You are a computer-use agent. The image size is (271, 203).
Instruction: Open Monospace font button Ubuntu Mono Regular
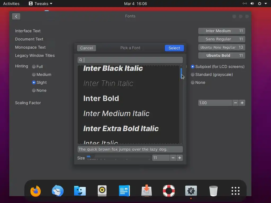click(222, 47)
